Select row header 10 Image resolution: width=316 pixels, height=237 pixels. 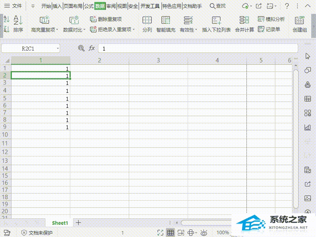coord(5,135)
